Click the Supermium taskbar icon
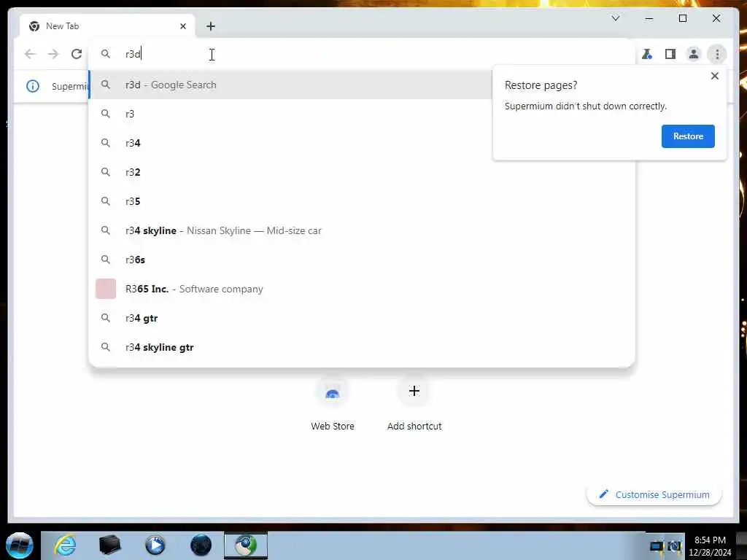 pyautogui.click(x=246, y=545)
